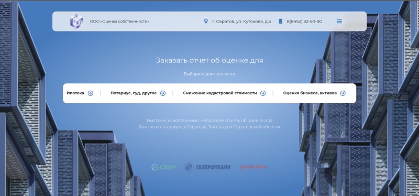The height and width of the screenshot is (196, 419).
Task: Click the Сбер bank logo
Action: coord(163,167)
